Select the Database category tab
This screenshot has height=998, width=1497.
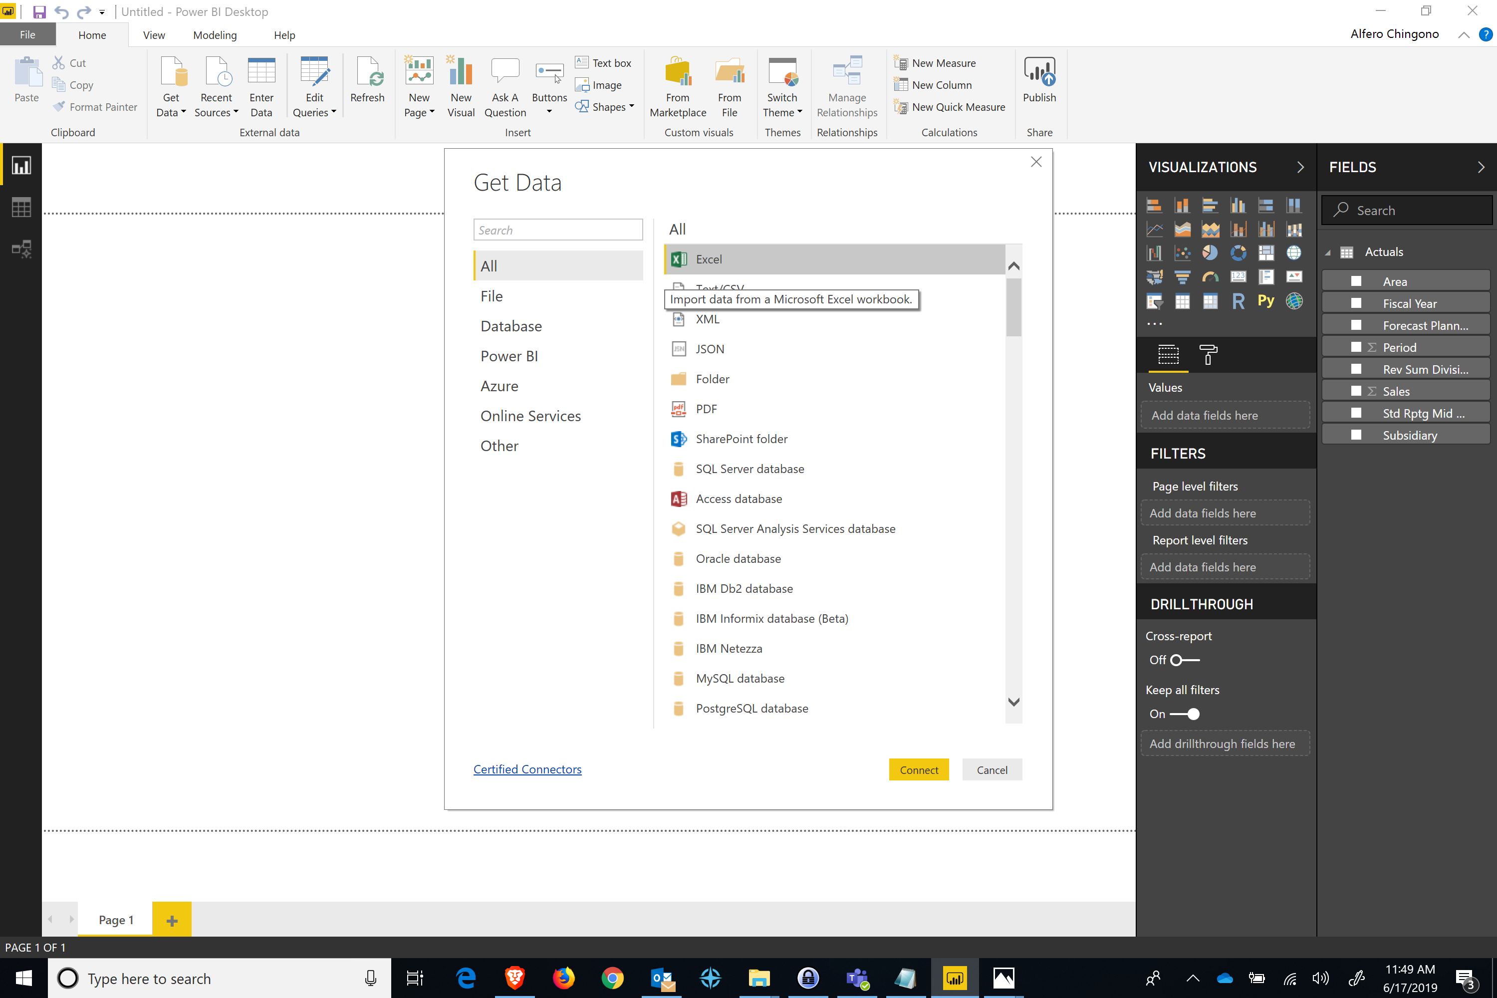coord(510,325)
